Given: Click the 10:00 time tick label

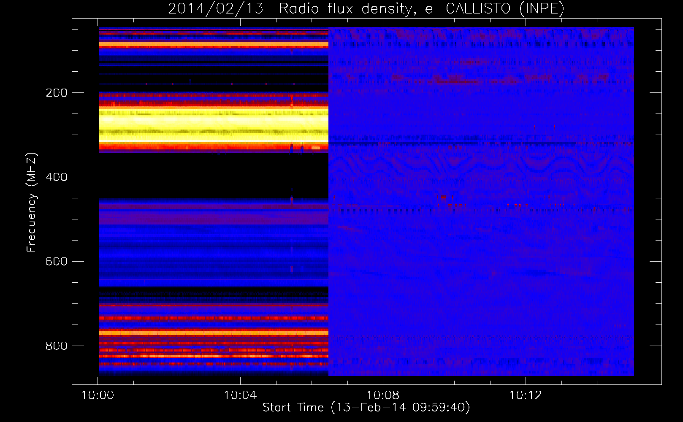Looking at the screenshot, I should click(x=98, y=395).
